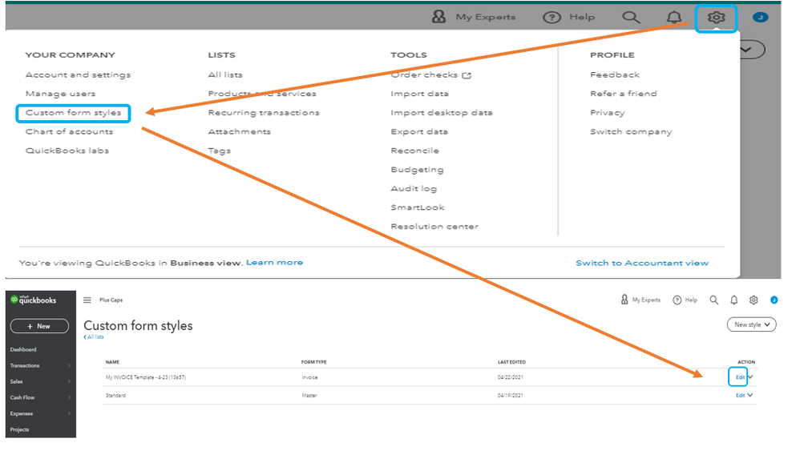The width and height of the screenshot is (800, 451).
Task: Select Switch company
Action: coord(631,131)
